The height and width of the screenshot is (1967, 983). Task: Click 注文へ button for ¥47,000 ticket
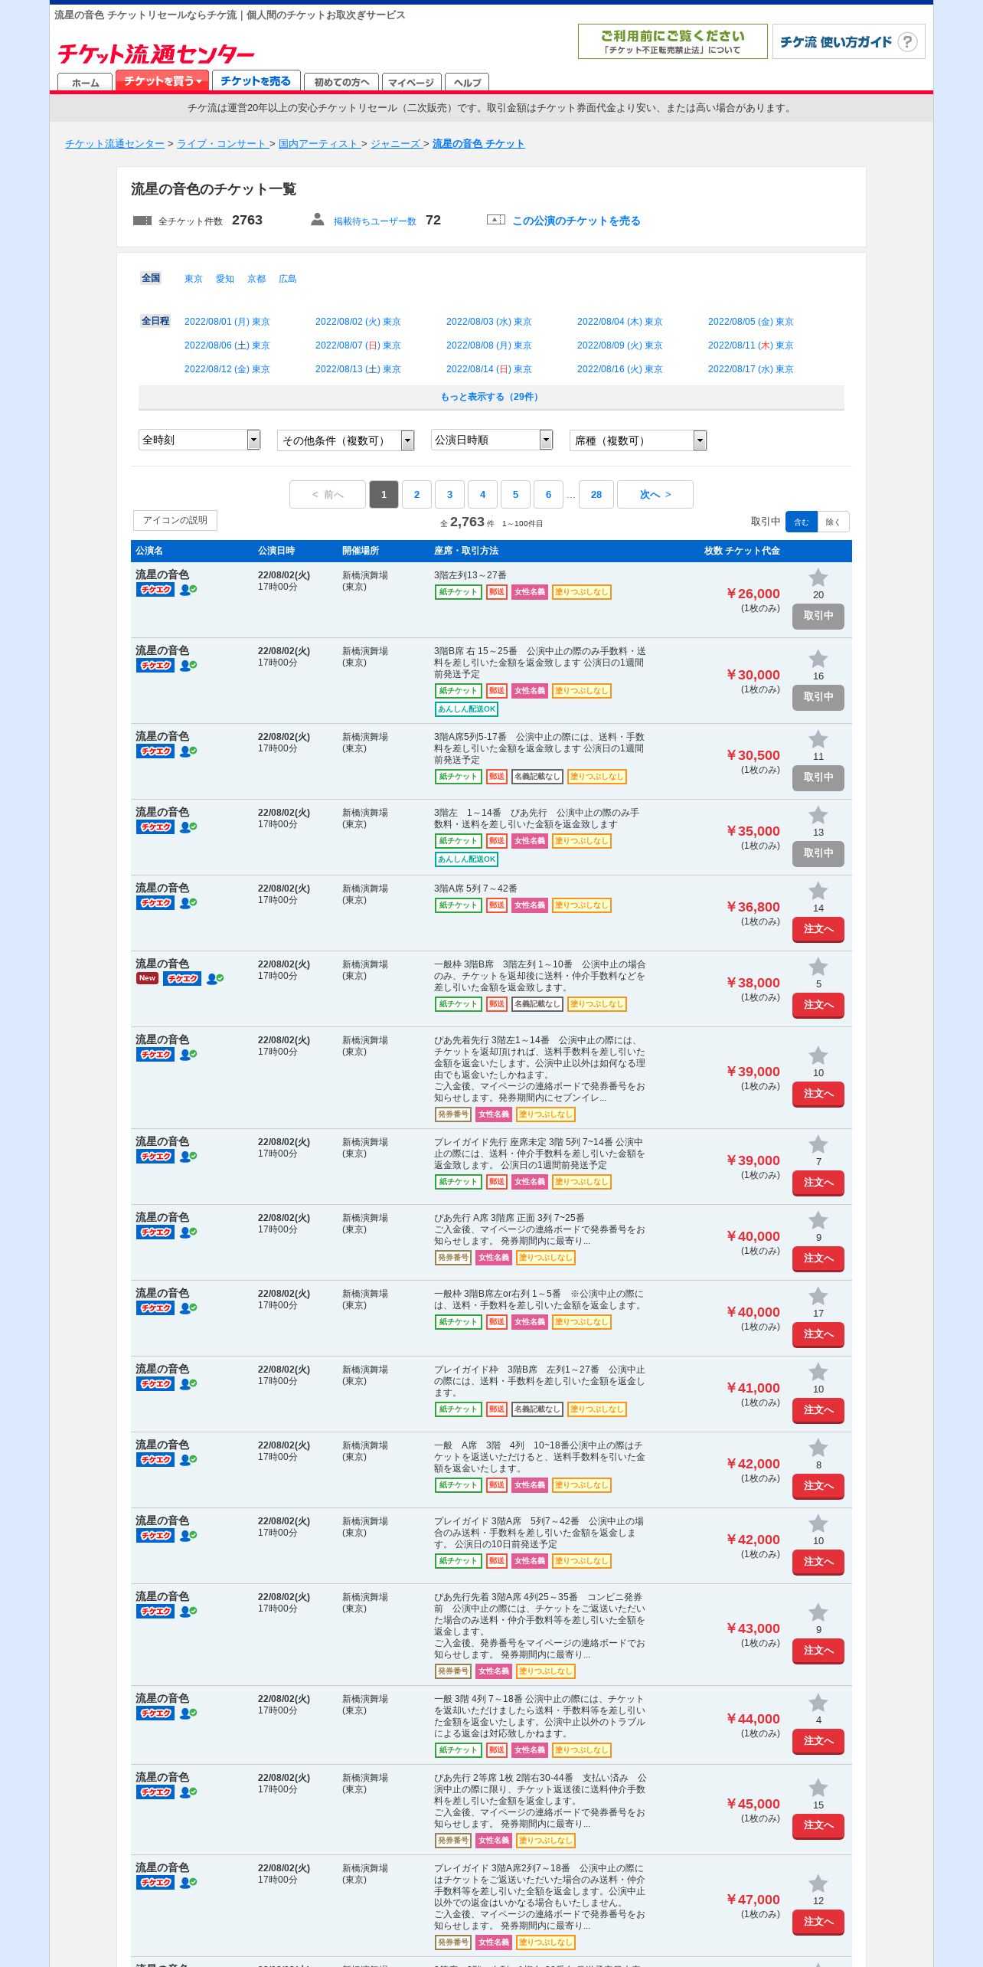818,1922
